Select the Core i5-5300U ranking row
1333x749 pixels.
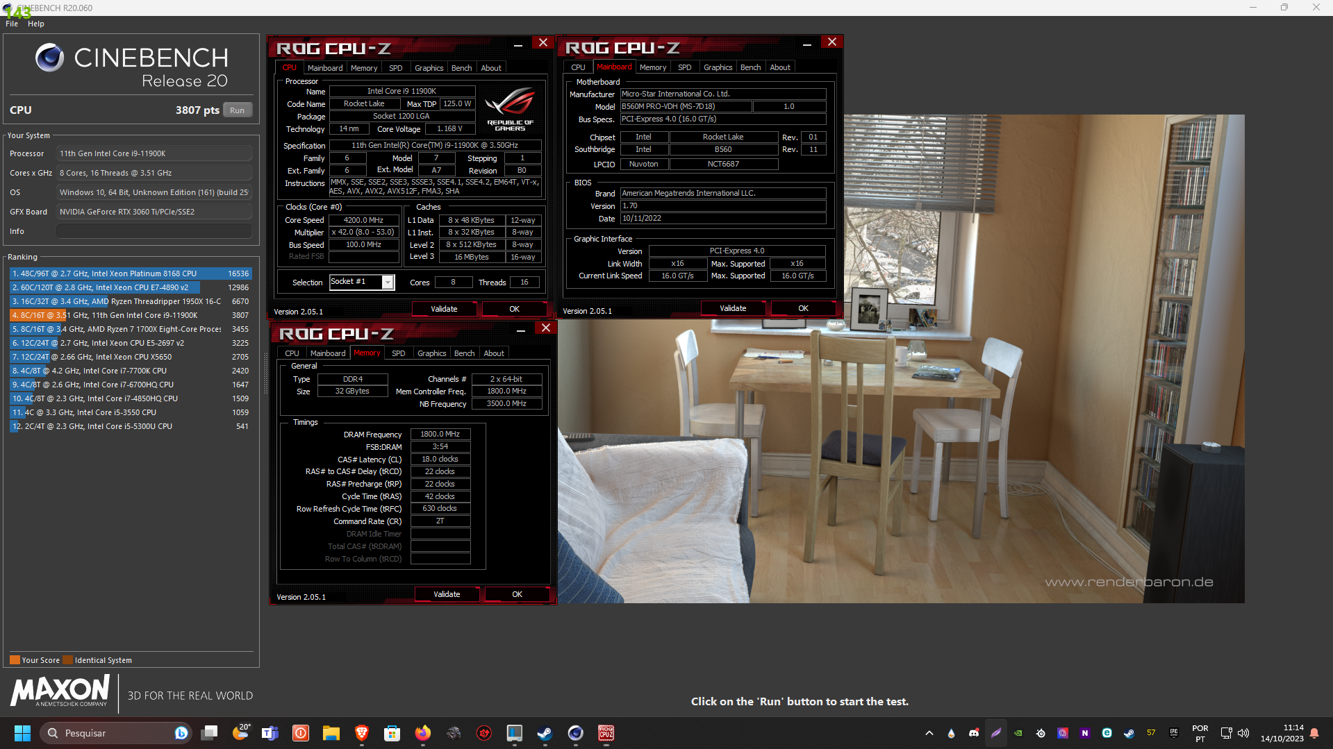(131, 426)
